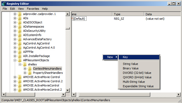
Task: Click the adprovider.cadprovider.1 folder icon
Action: tap(20, 14)
